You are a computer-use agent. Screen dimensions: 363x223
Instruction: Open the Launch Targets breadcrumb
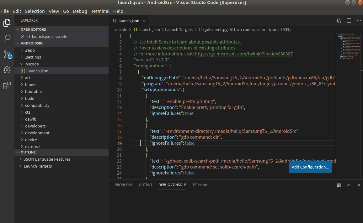point(179,29)
